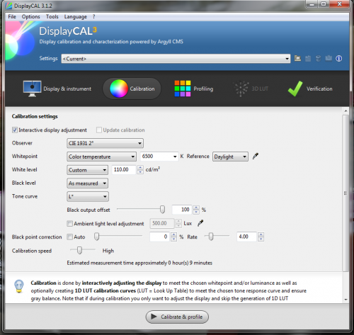This screenshot has height=335, width=354.
Task: Click the Black point correction 0 field
Action: tap(160, 237)
